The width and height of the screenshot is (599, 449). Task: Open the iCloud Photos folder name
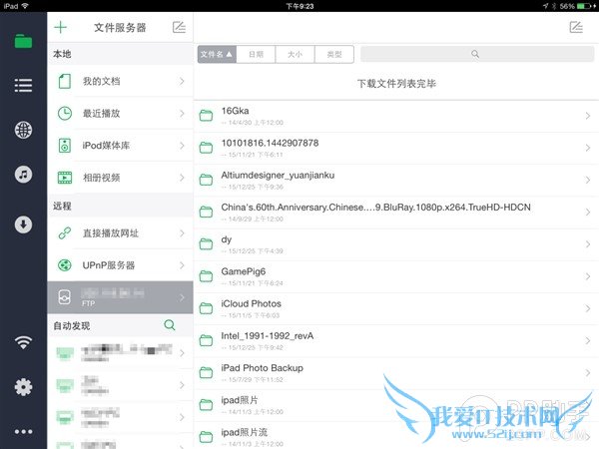[251, 304]
